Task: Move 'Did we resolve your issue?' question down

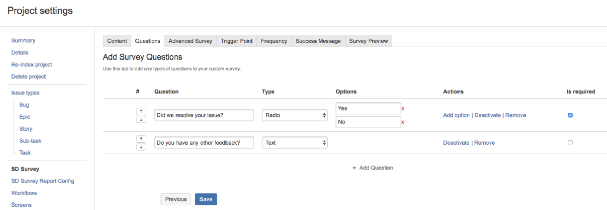Action: pos(141,120)
